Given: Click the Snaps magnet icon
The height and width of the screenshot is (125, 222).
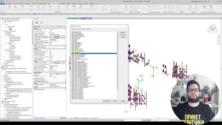Looking at the screenshot, I should (23, 7).
